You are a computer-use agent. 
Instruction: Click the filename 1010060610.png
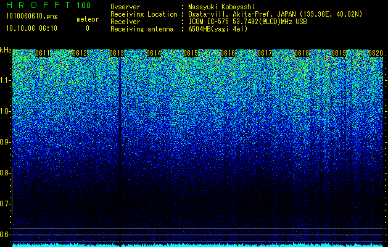coord(32,16)
